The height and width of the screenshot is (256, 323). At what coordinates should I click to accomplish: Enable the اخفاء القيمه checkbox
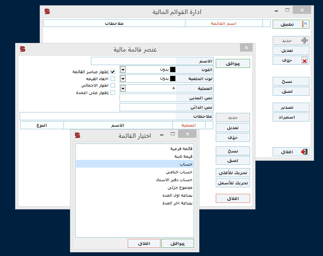tap(113, 79)
